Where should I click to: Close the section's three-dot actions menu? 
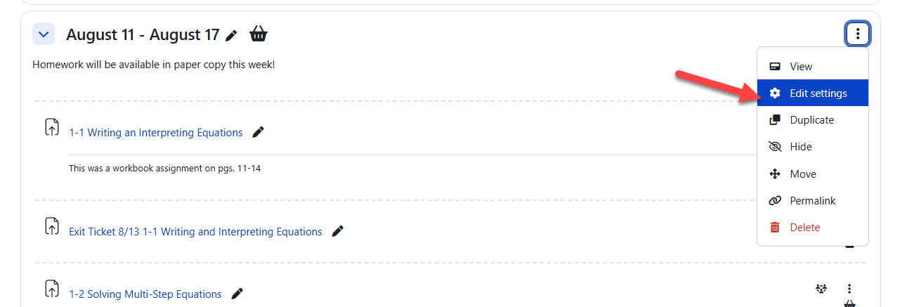tap(857, 34)
